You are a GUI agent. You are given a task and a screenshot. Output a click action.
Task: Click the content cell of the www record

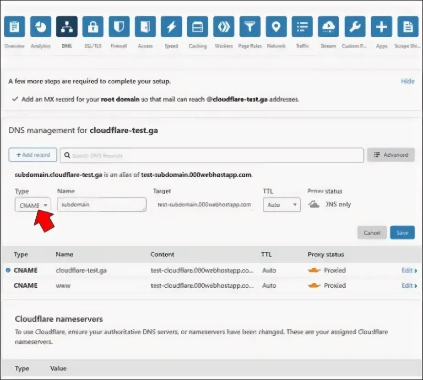click(x=202, y=285)
